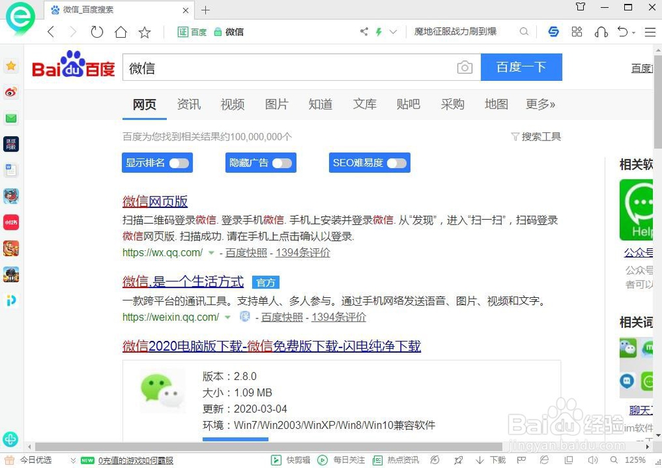
Task: Click the magnifier icon in the toolbar search box
Action: (x=524, y=32)
